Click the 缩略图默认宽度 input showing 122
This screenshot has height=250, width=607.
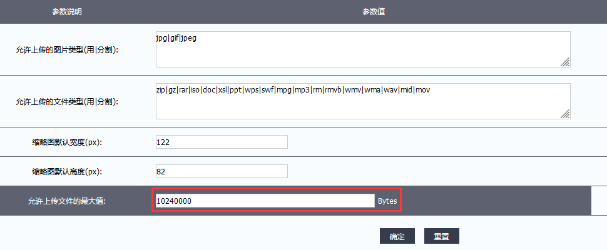coord(222,142)
